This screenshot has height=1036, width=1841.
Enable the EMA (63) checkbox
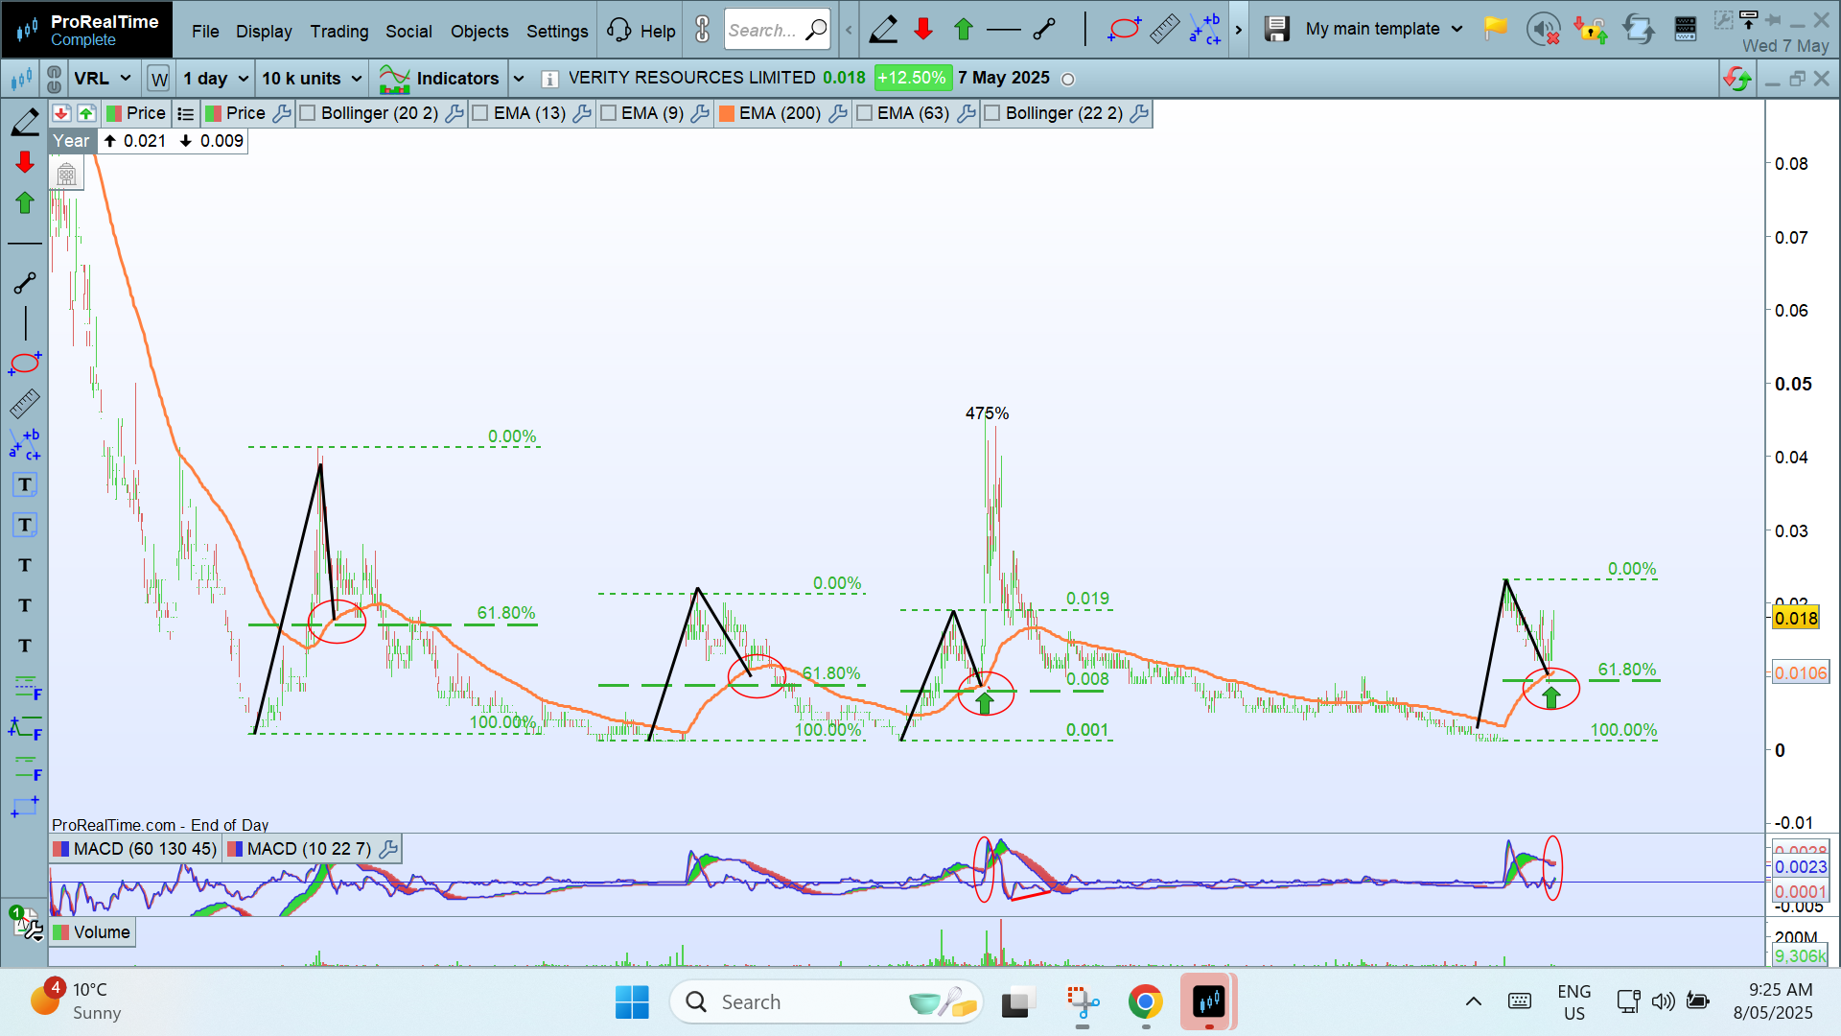(x=864, y=113)
